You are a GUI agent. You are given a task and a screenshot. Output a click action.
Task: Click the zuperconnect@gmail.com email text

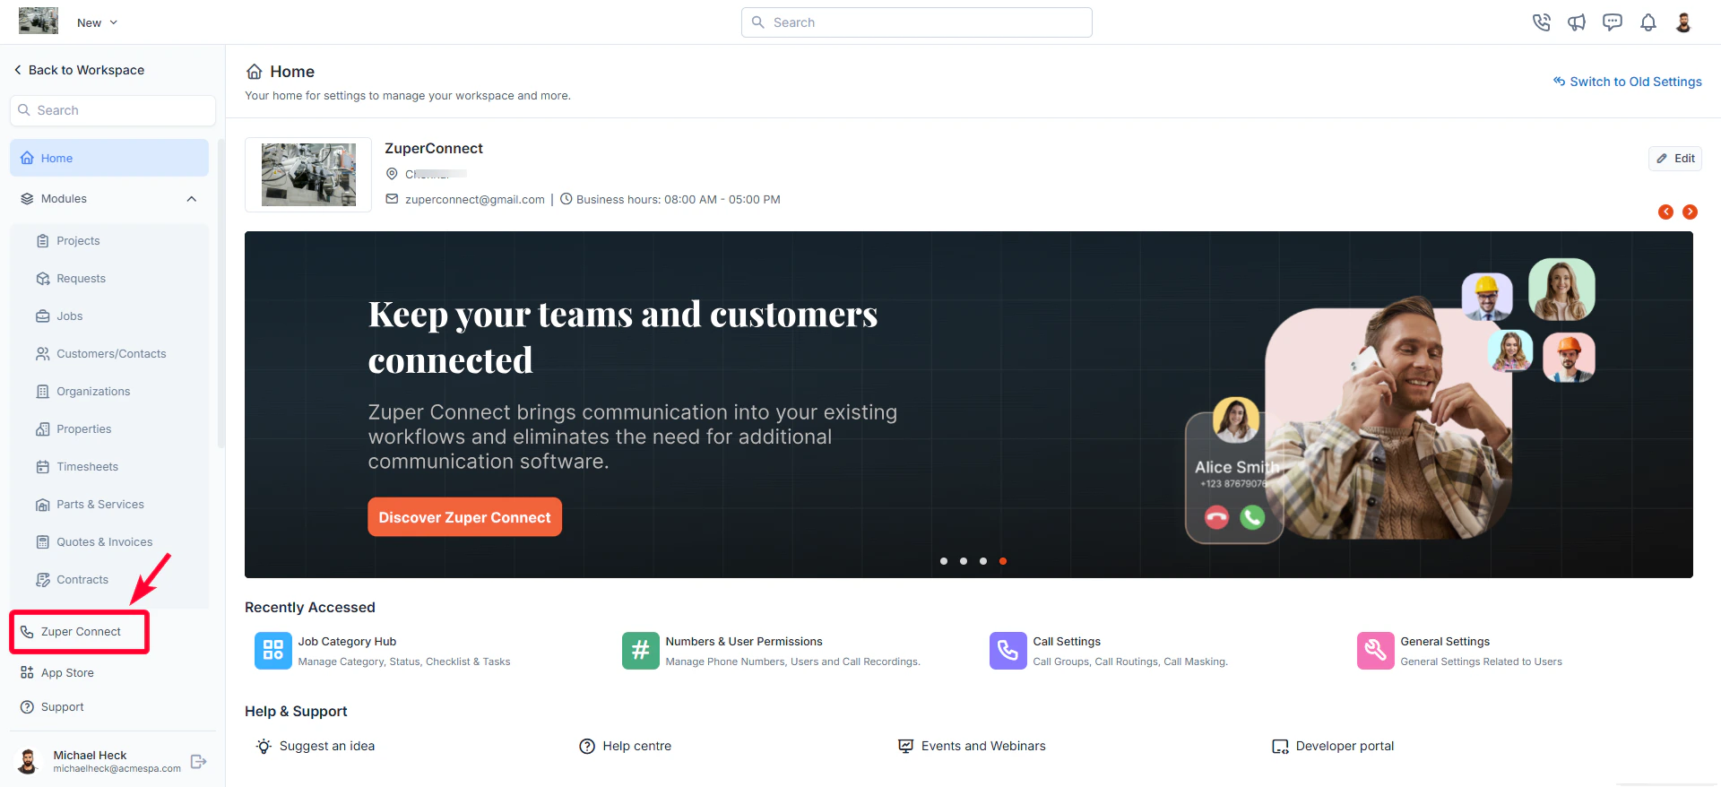[x=475, y=200]
